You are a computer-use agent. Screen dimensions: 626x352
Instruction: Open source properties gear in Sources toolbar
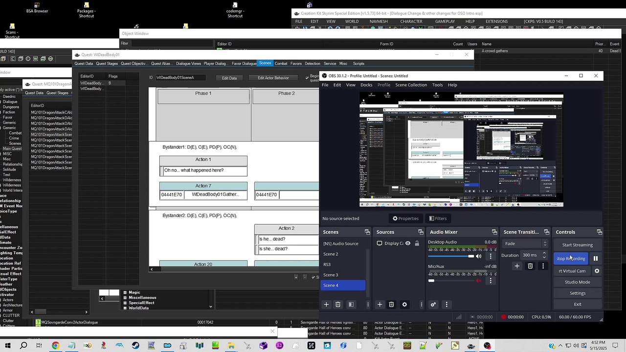click(x=404, y=305)
